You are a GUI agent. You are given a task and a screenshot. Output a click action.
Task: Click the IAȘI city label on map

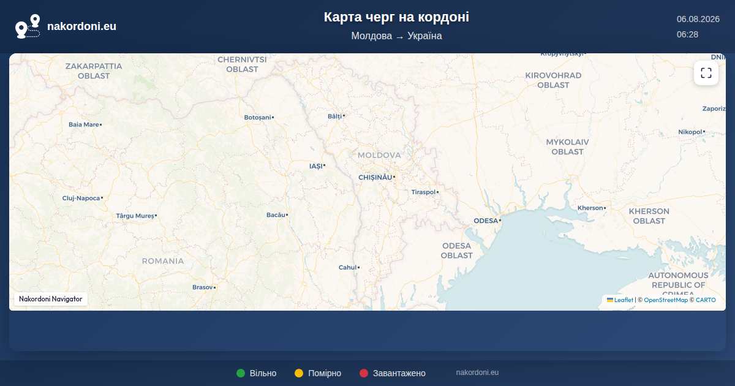(x=315, y=166)
